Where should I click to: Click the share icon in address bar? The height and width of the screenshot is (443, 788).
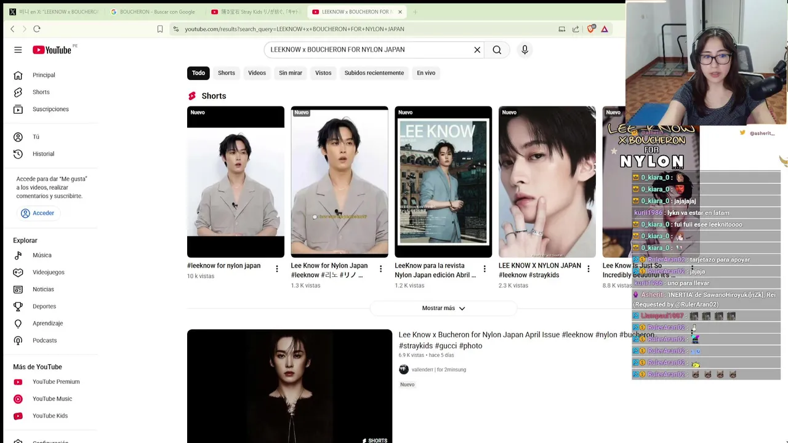[576, 29]
